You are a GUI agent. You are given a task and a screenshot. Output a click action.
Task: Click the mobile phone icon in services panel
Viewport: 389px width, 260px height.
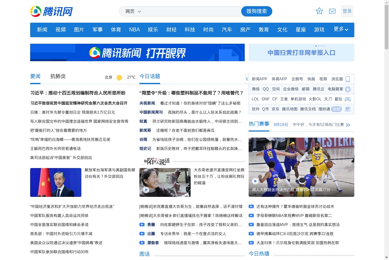pyautogui.click(x=348, y=79)
